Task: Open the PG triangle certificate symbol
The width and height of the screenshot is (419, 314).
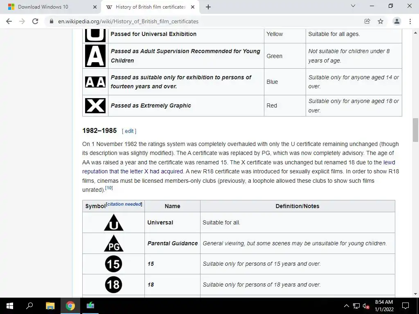Action: (114, 243)
